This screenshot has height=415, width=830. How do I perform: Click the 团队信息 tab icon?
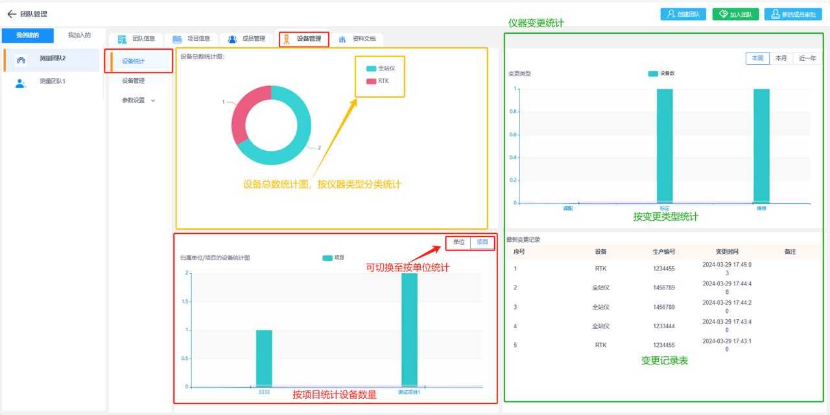122,39
